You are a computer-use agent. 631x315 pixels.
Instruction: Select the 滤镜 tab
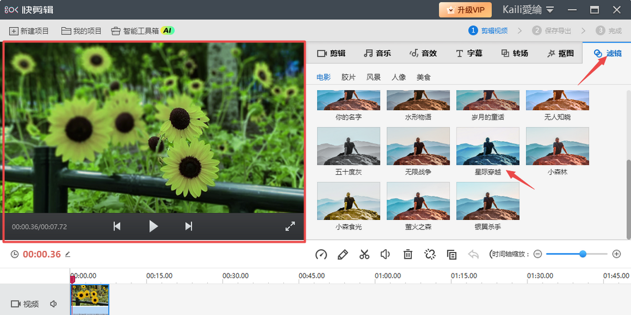coord(607,53)
